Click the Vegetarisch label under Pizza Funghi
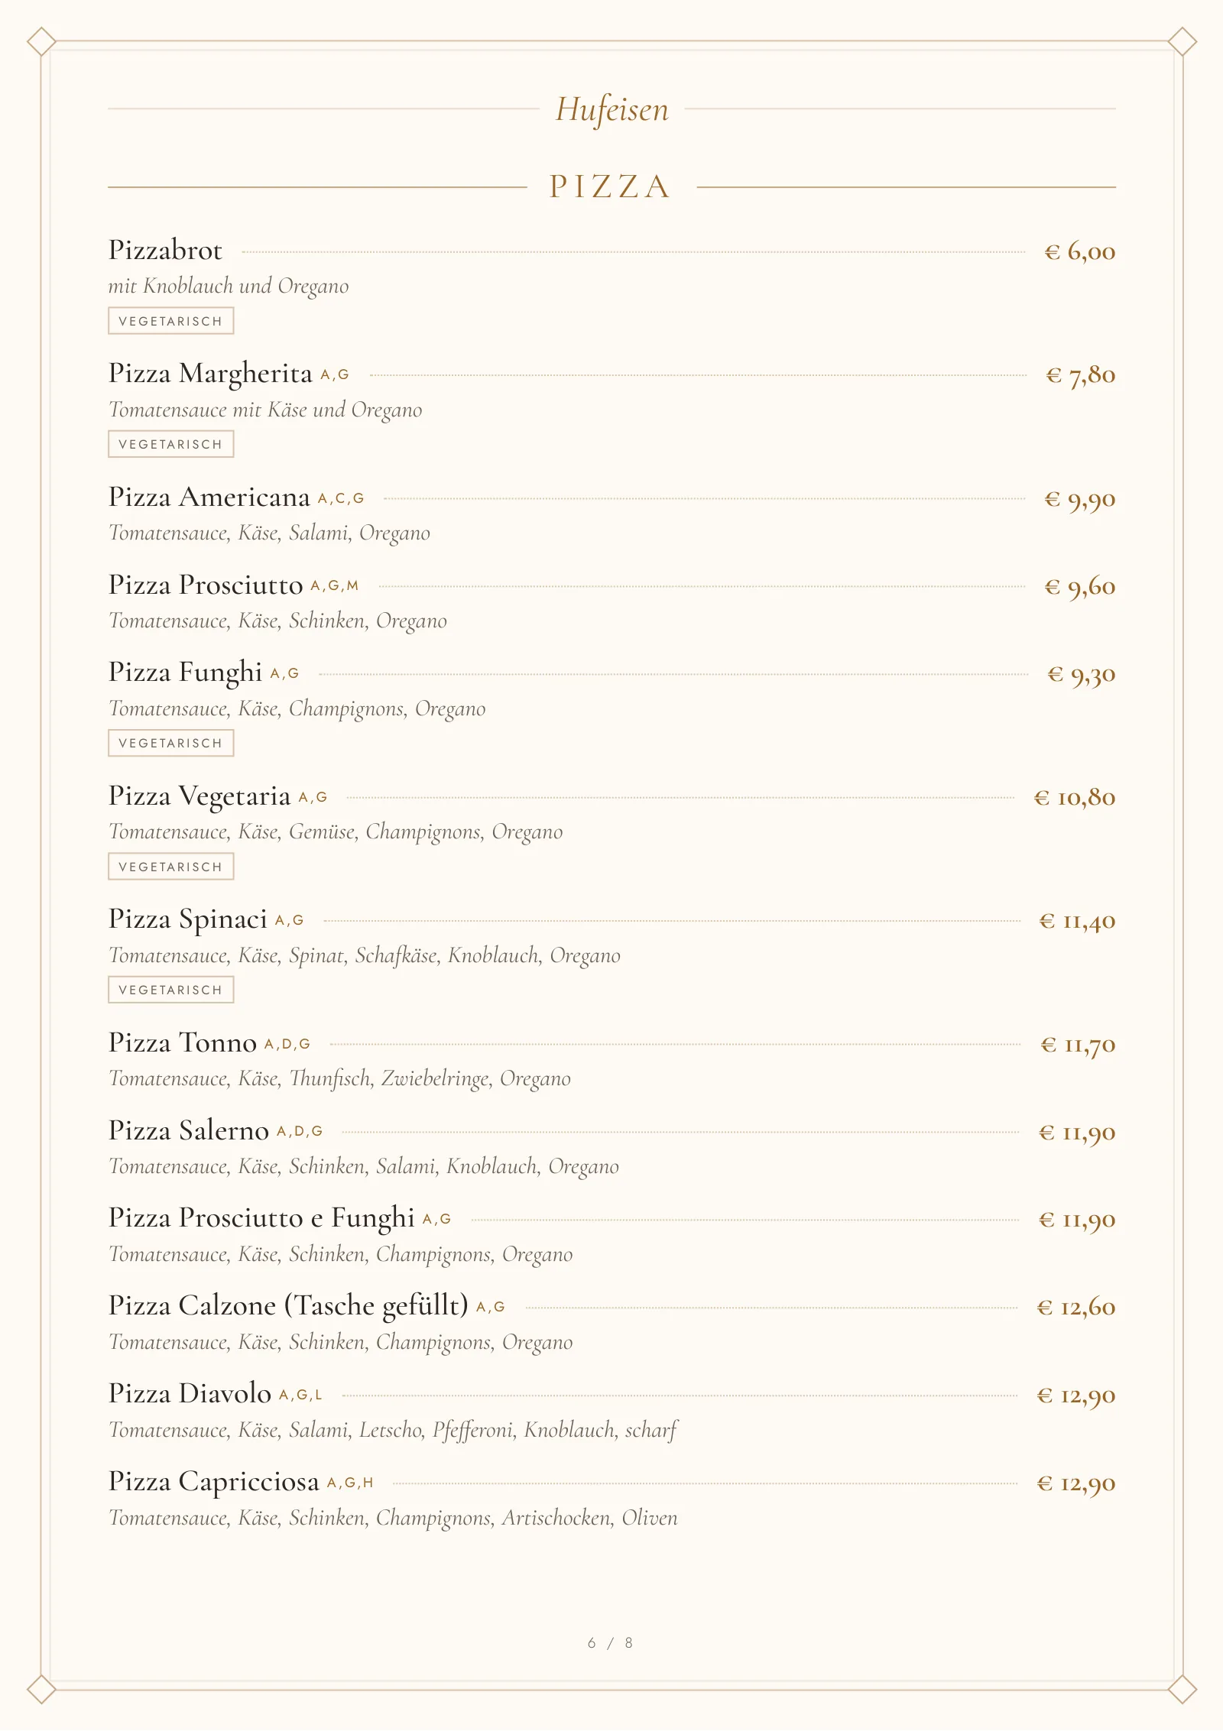Image resolution: width=1223 pixels, height=1731 pixels. point(170,743)
